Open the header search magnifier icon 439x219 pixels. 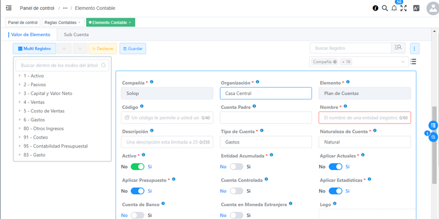pyautogui.click(x=385, y=8)
